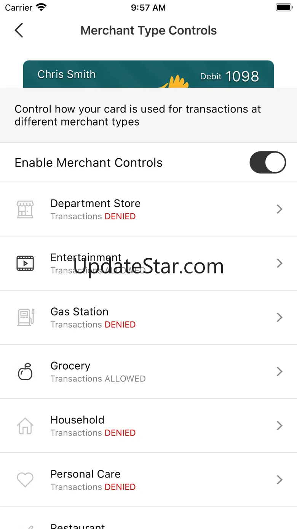Tap the Wi-Fi status icon

click(41, 8)
